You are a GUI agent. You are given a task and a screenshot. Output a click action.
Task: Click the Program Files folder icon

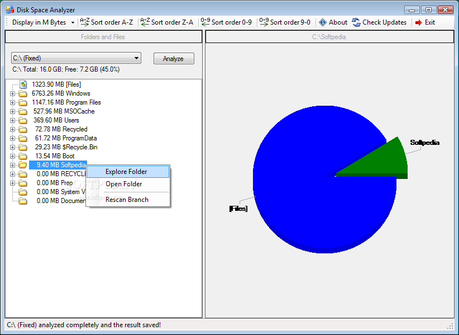tap(22, 102)
